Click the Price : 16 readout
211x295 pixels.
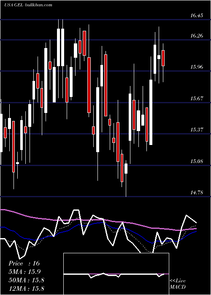coord(24,263)
